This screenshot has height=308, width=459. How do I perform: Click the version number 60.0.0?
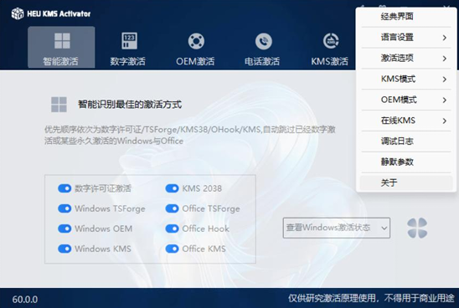tap(25, 300)
